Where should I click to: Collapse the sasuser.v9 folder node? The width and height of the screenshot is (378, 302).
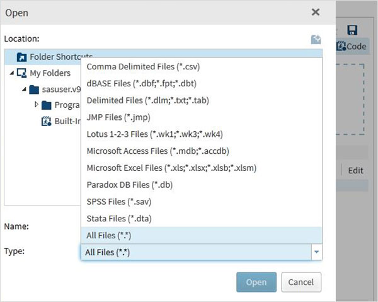click(x=23, y=89)
